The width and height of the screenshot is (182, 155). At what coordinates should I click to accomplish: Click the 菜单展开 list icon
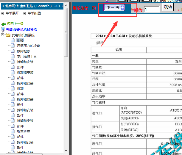pos(2,14)
